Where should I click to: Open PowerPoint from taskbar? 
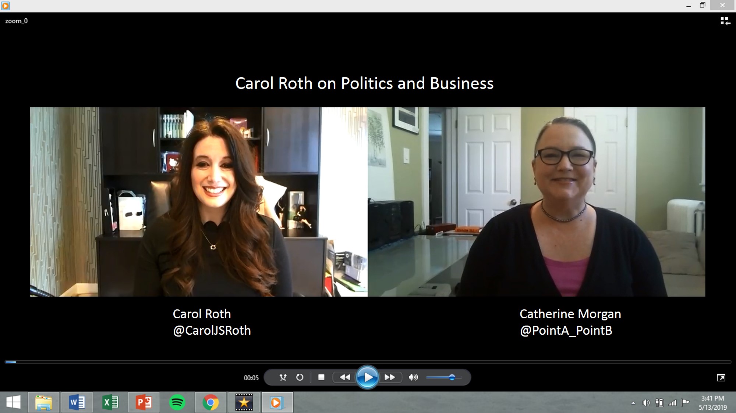[x=144, y=402]
